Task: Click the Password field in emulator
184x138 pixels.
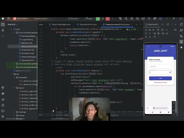Action: point(160,72)
